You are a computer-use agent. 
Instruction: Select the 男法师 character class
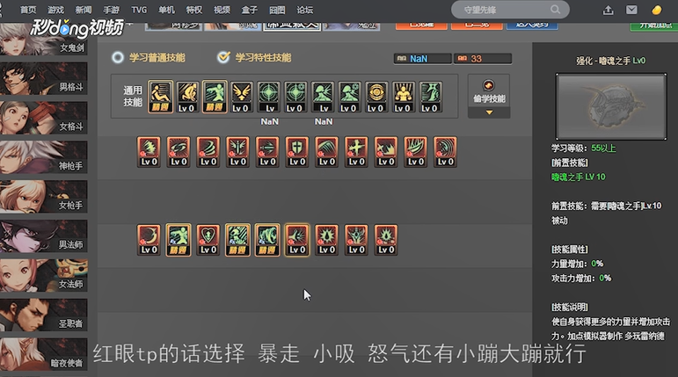(43, 236)
